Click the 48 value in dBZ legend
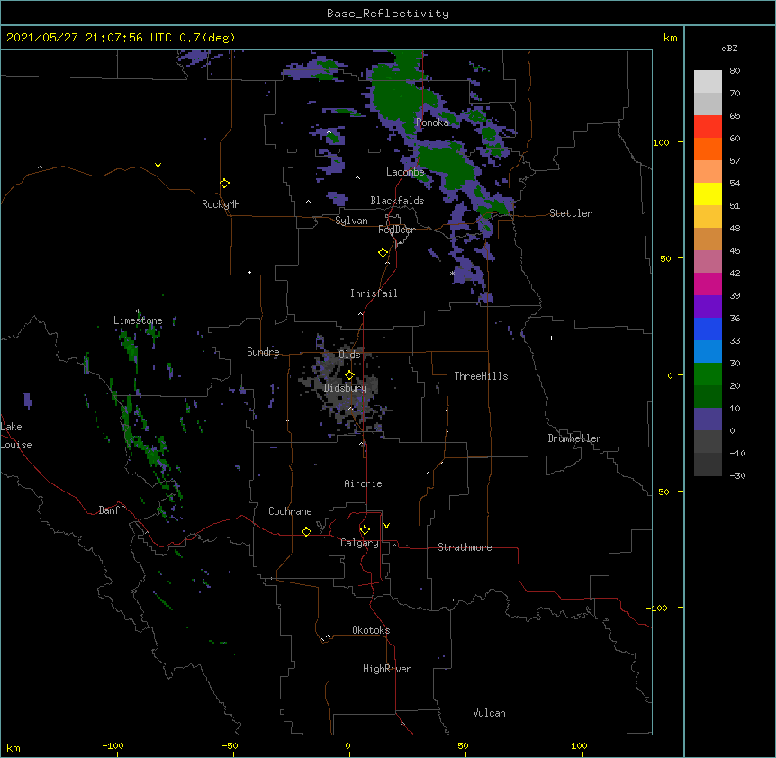 (x=735, y=228)
